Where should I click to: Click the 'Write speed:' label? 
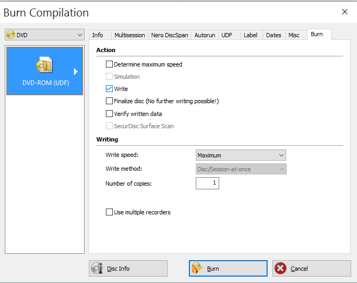[x=122, y=155]
